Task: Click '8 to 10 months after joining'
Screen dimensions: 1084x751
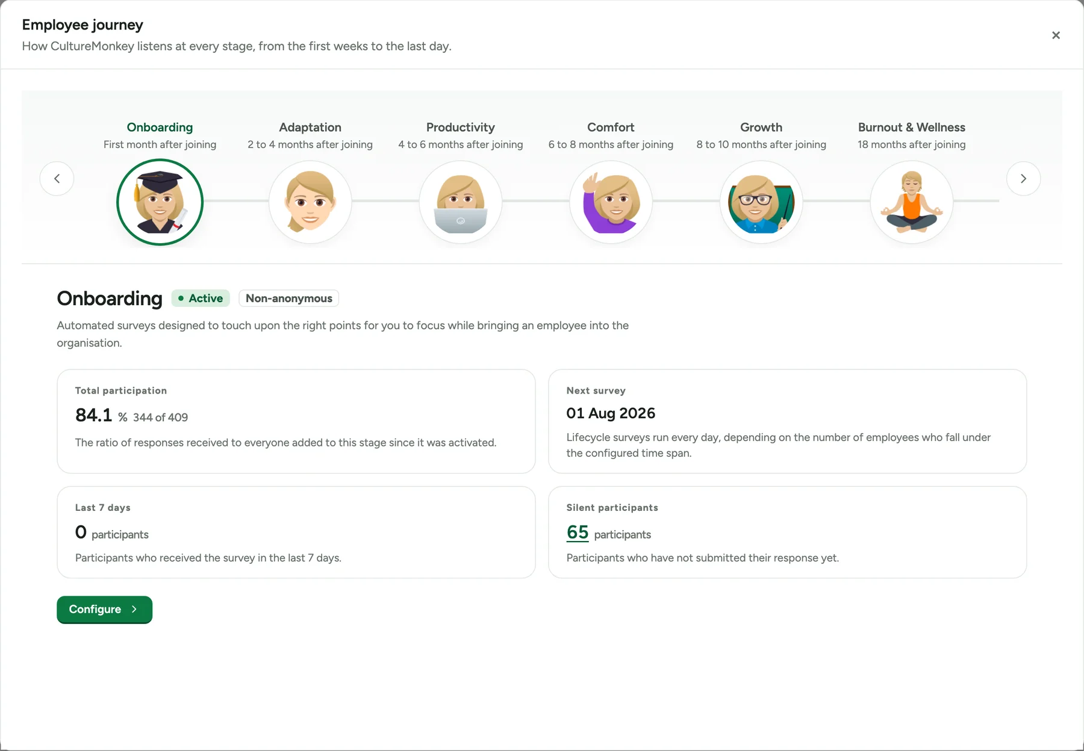Action: click(761, 144)
